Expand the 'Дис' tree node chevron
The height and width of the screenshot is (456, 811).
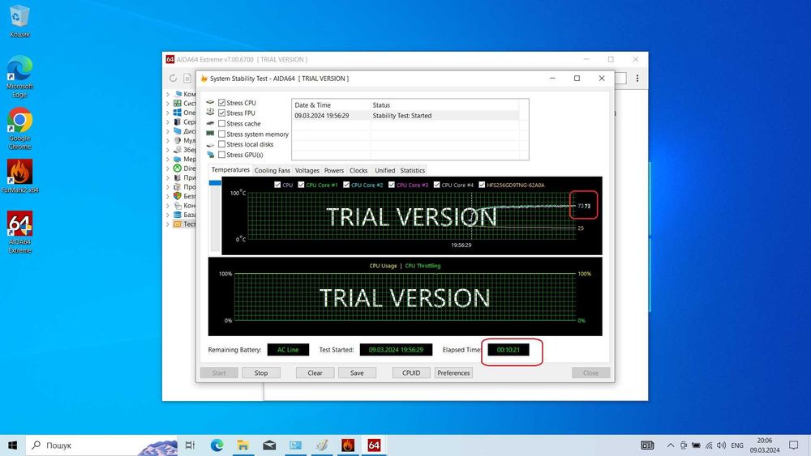pos(168,131)
